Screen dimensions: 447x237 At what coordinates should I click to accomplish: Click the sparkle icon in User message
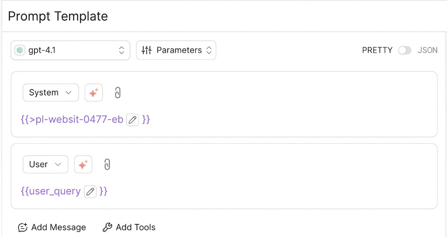click(x=83, y=165)
